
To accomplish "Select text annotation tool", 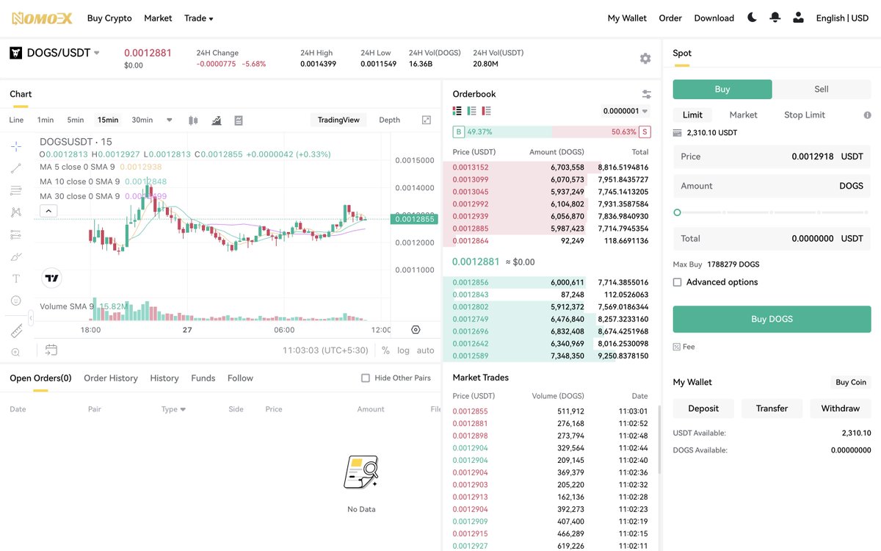I will [16, 278].
